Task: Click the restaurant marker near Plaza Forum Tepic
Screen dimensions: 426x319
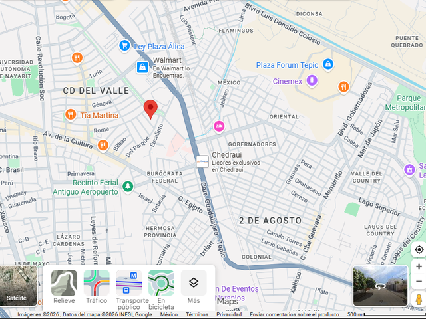Action: 343,87
